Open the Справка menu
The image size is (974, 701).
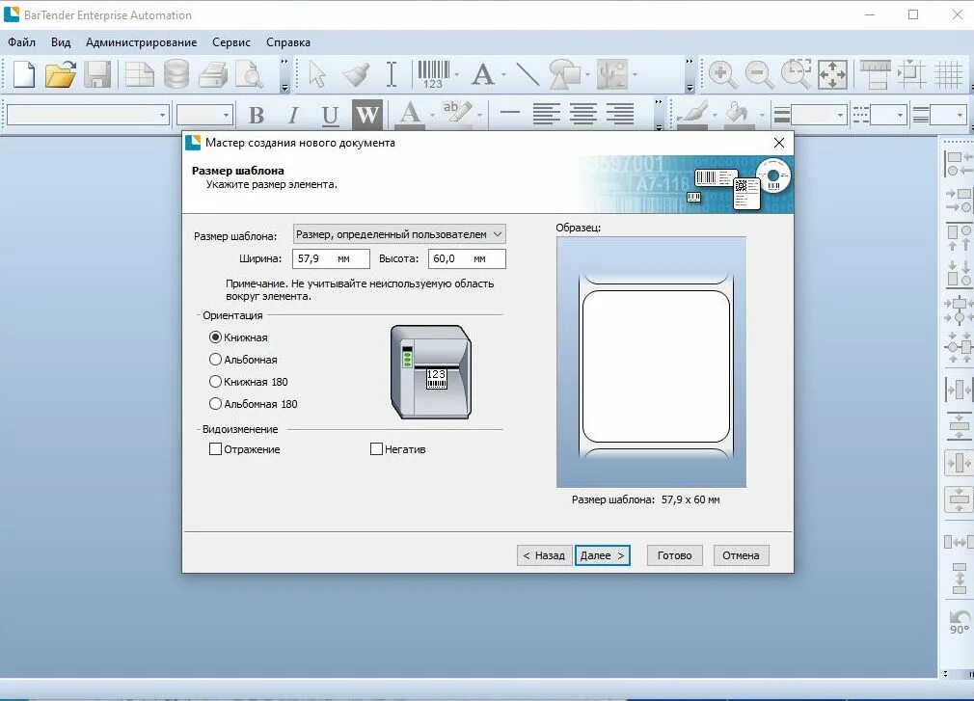click(x=288, y=42)
